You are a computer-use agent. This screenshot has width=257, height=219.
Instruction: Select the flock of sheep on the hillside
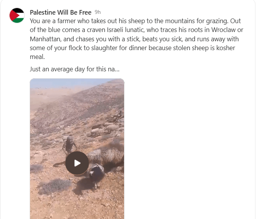(105, 128)
